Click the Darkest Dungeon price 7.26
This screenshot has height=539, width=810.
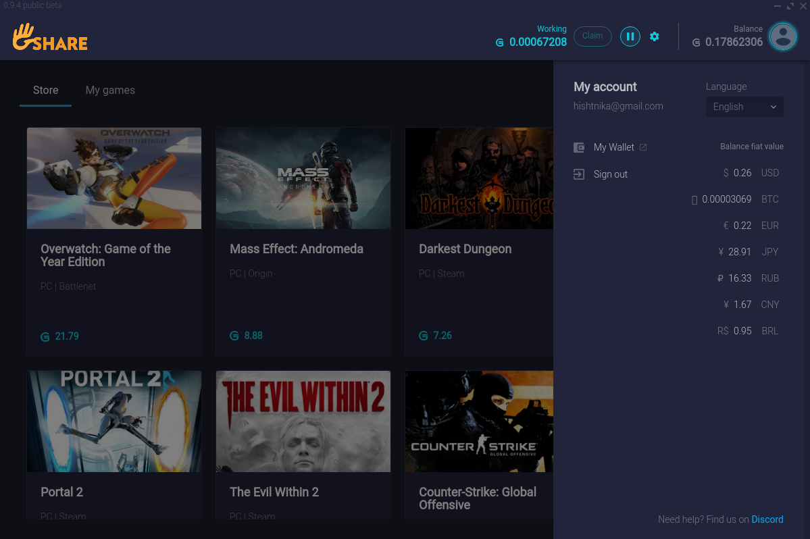(x=442, y=336)
